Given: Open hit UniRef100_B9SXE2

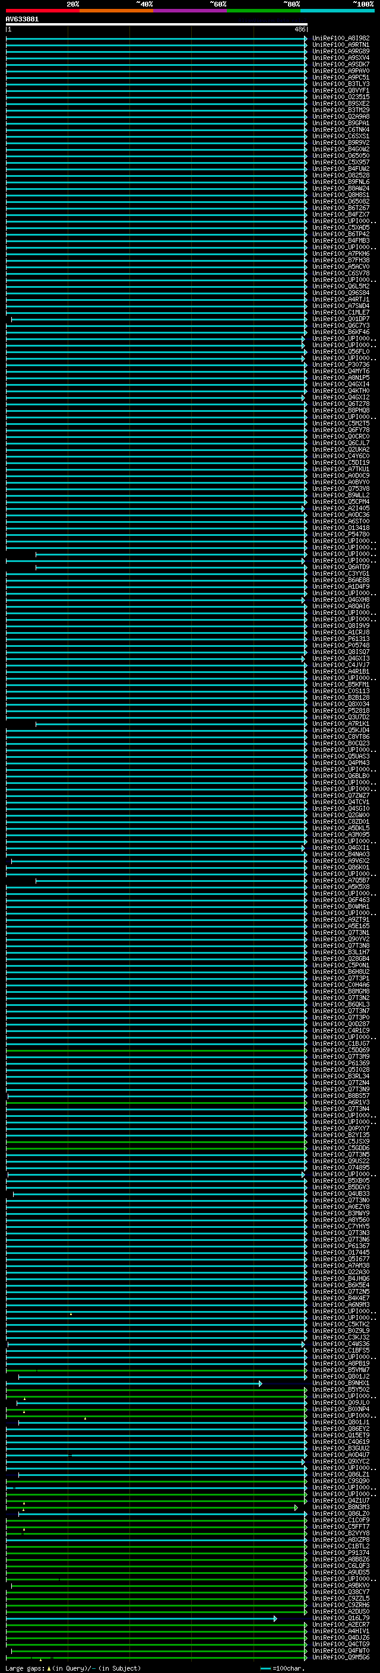Looking at the screenshot, I should tap(340, 103).
